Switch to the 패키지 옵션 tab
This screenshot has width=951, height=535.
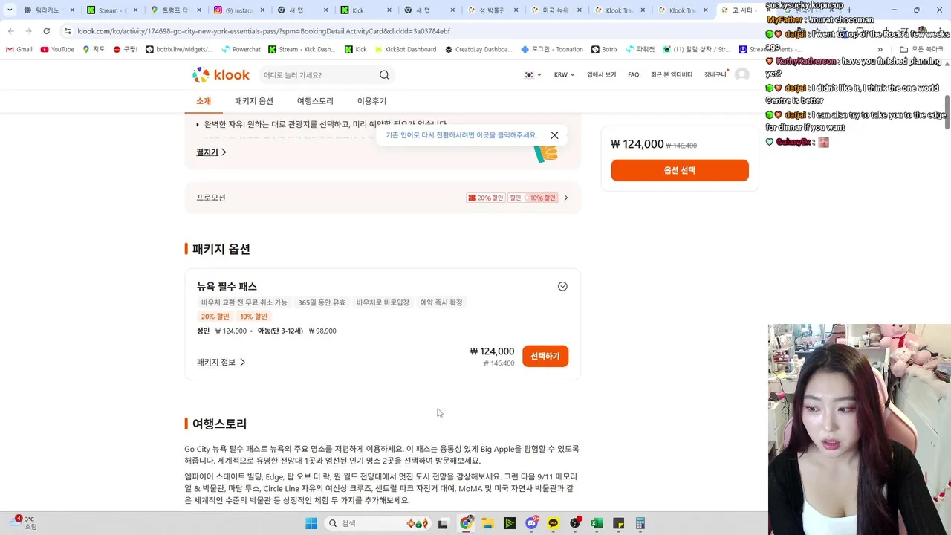coord(254,101)
